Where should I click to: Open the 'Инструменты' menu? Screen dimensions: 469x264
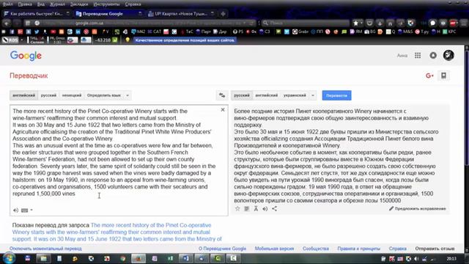click(106, 4)
